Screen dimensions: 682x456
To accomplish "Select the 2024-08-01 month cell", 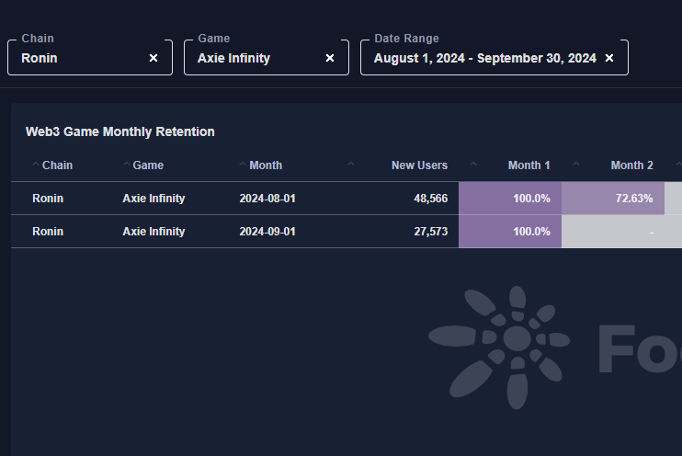I will coord(267,199).
